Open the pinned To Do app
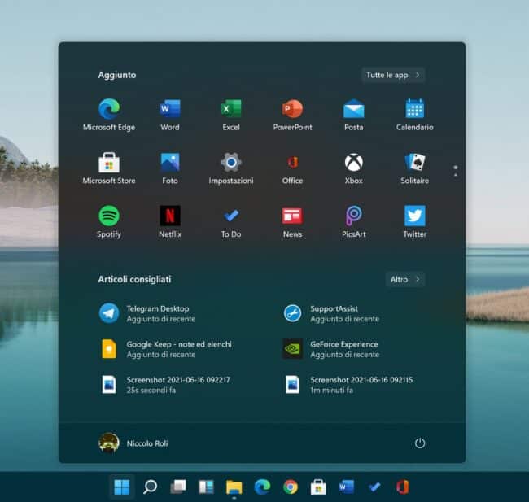This screenshot has height=502, width=529. 231,221
